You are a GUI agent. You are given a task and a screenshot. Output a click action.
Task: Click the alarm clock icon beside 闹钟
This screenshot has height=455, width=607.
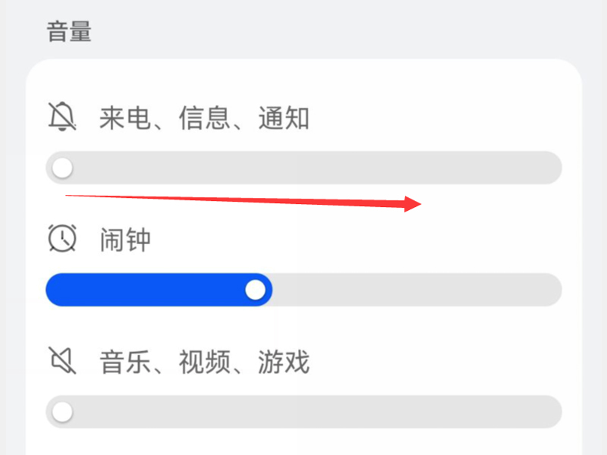click(x=62, y=239)
